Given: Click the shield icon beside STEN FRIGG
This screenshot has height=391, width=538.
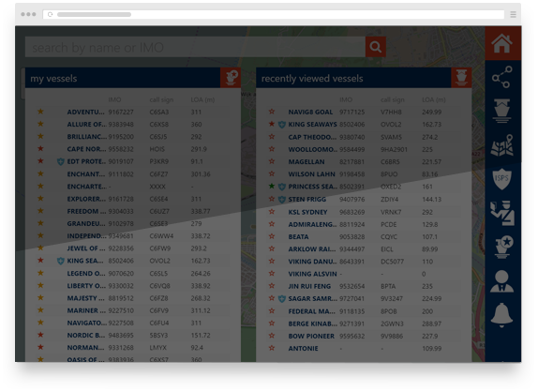Looking at the screenshot, I should 282,200.
